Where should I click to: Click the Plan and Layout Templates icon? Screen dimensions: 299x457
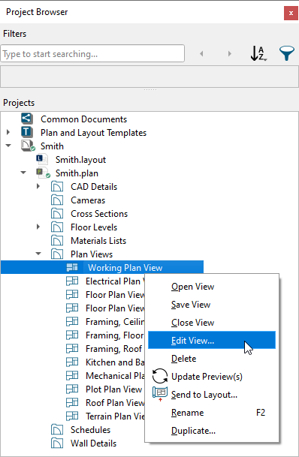(x=27, y=132)
